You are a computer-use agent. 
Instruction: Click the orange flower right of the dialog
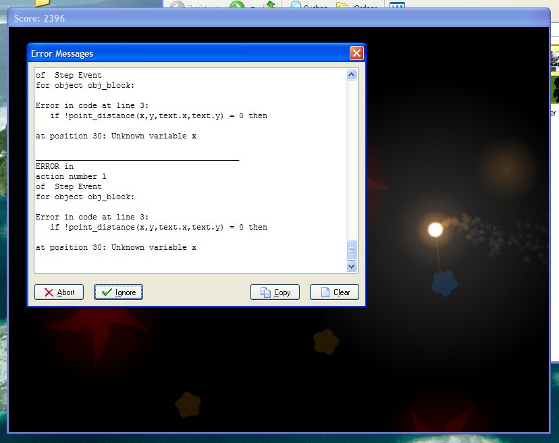pos(326,341)
